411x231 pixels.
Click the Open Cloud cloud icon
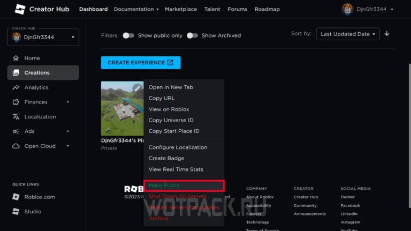tap(16, 146)
